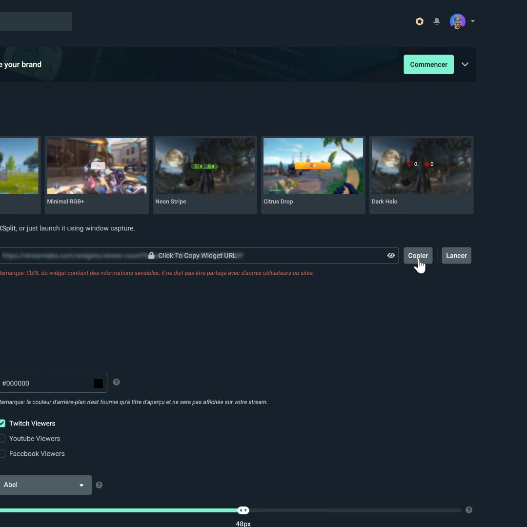Expand the account menu arrow beside avatar

pyautogui.click(x=473, y=21)
